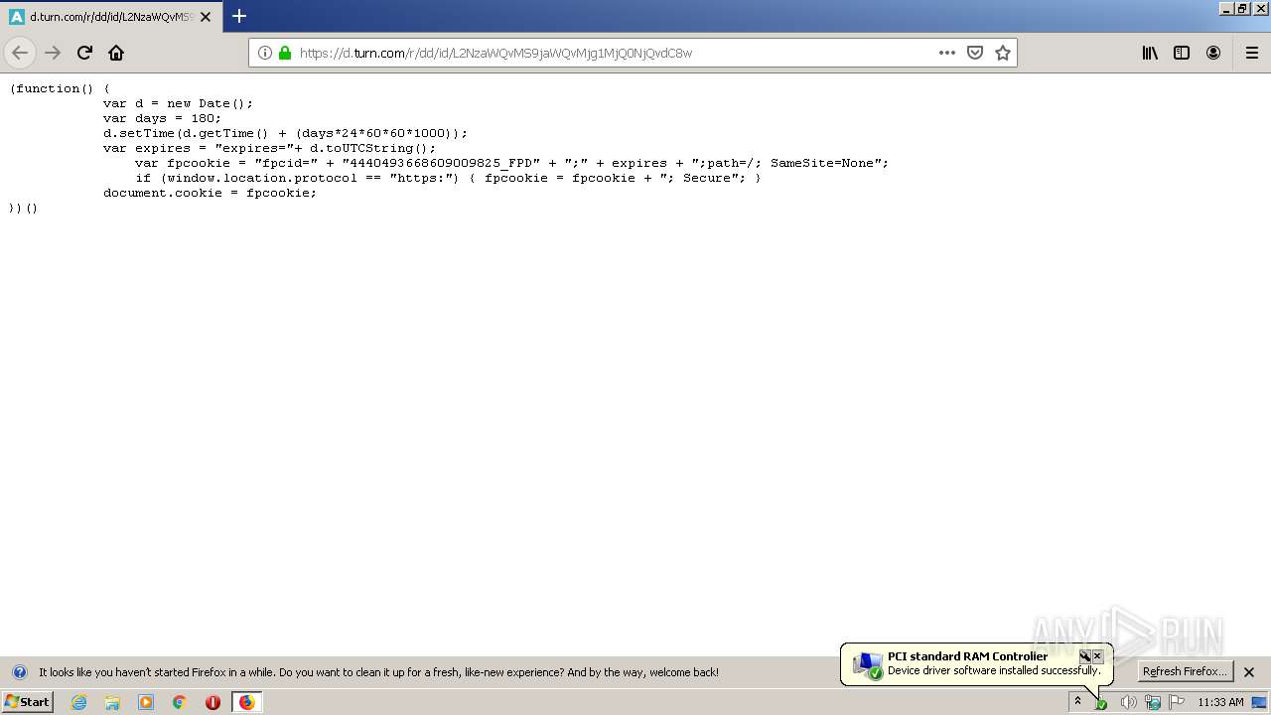Open the Firefox home page

point(116,53)
